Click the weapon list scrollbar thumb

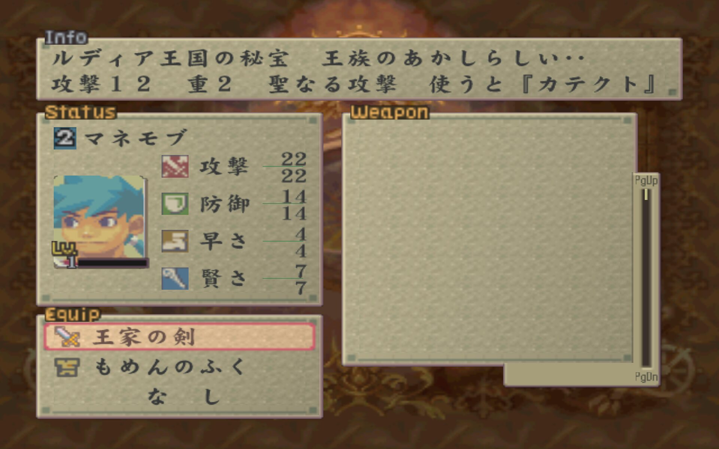(x=646, y=195)
